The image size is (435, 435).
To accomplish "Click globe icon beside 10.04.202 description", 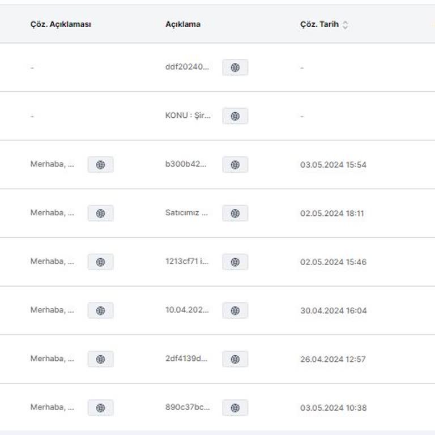I will [x=235, y=311].
